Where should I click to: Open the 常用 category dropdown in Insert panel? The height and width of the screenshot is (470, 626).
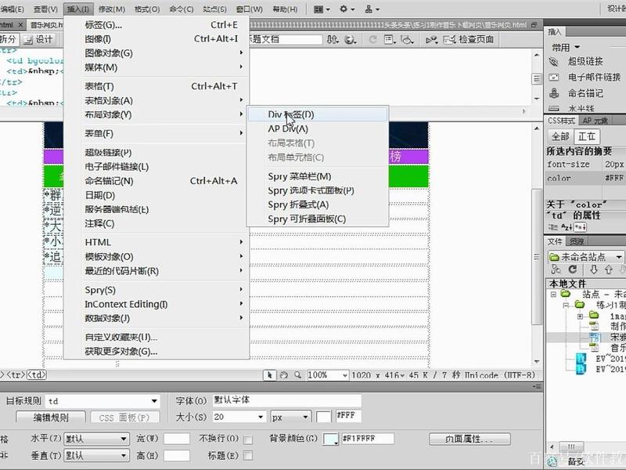click(565, 48)
